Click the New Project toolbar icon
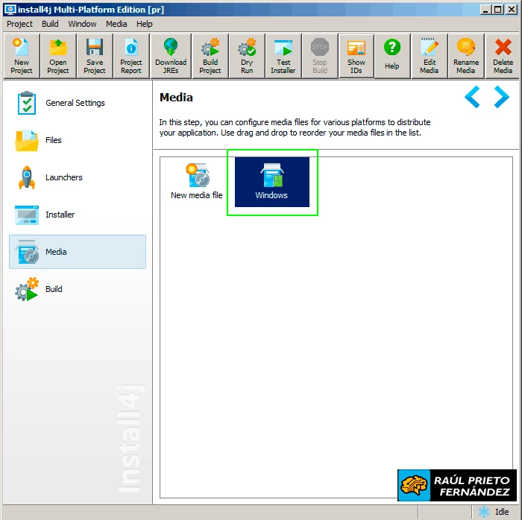Viewport: 522px width, 520px height. (22, 56)
